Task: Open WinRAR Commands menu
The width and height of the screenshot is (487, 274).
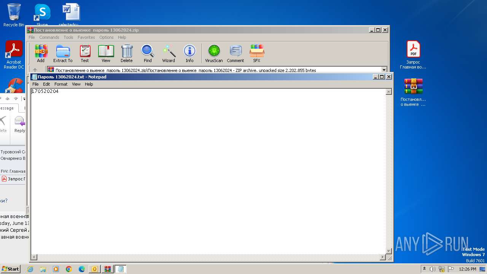Action: (49, 37)
